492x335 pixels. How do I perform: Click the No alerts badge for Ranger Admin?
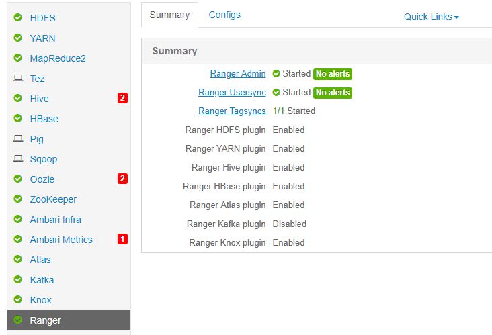tap(333, 74)
